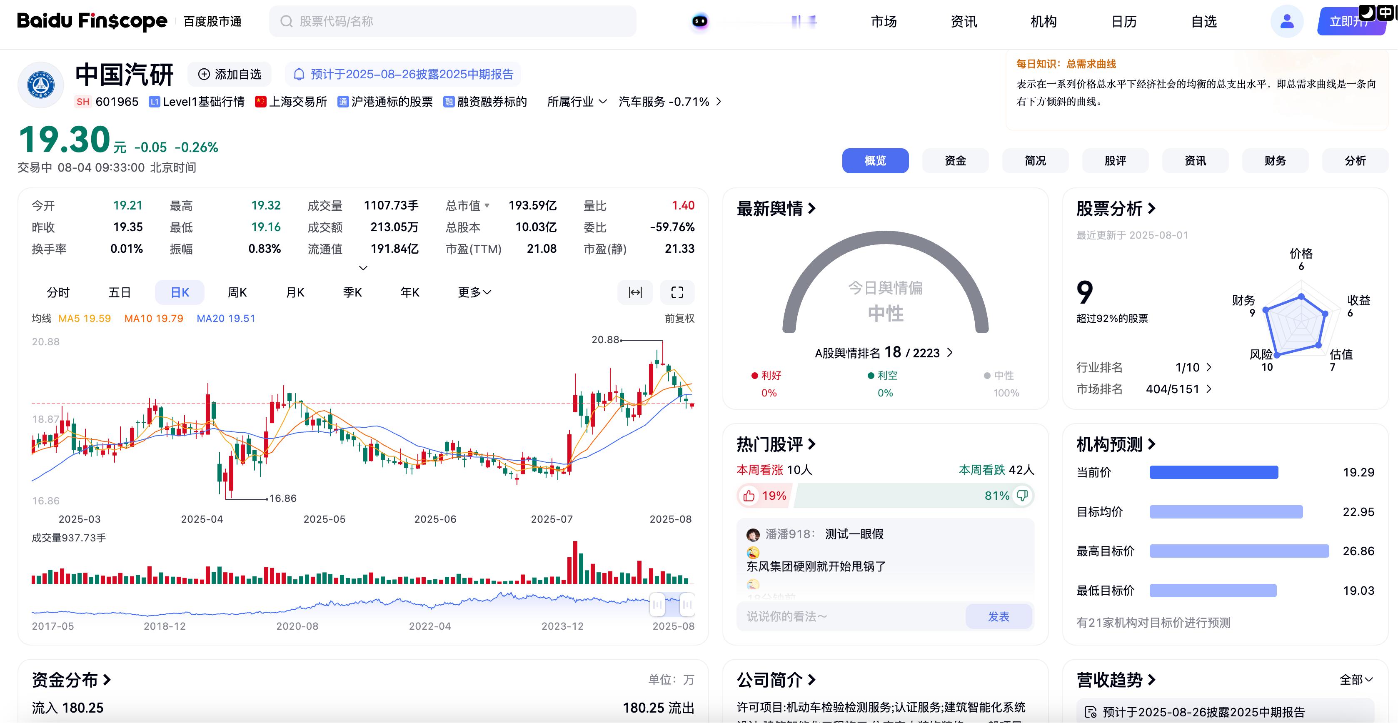Select the 日K chart period
This screenshot has width=1398, height=723.
pos(180,292)
